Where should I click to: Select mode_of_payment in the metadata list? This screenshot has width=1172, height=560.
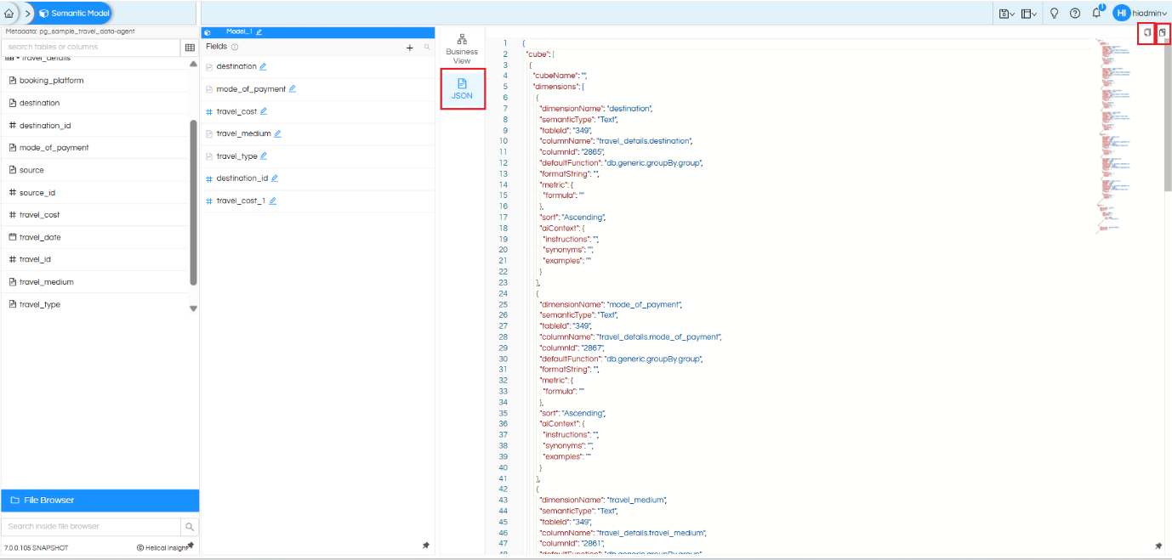pyautogui.click(x=54, y=148)
